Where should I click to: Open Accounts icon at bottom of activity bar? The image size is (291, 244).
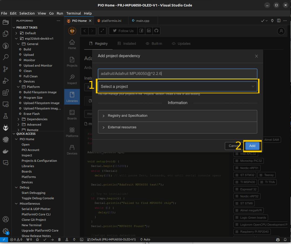(x=6, y=219)
